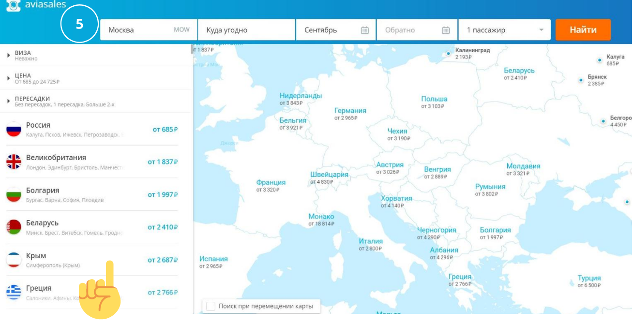Expand the ЦЕНА filter section
The height and width of the screenshot is (325, 633).
point(9,78)
